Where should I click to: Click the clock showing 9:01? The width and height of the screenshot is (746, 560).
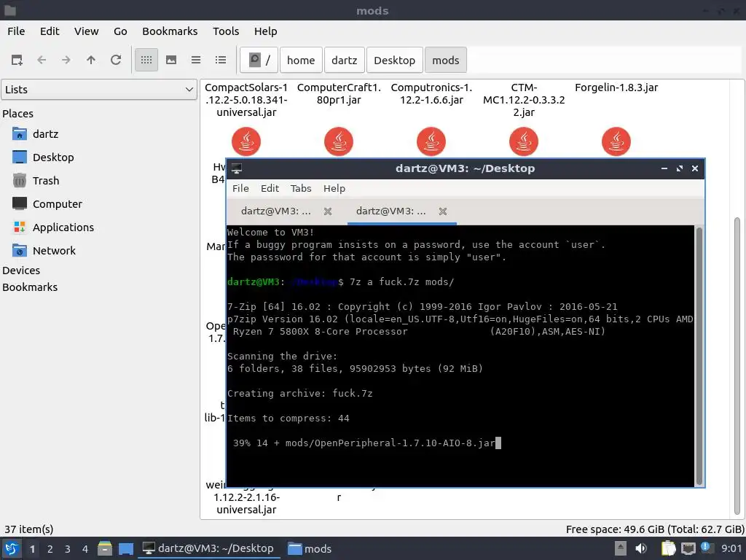pyautogui.click(x=731, y=548)
